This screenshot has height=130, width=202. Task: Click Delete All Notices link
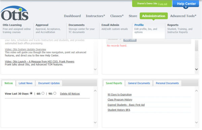coord(70,94)
